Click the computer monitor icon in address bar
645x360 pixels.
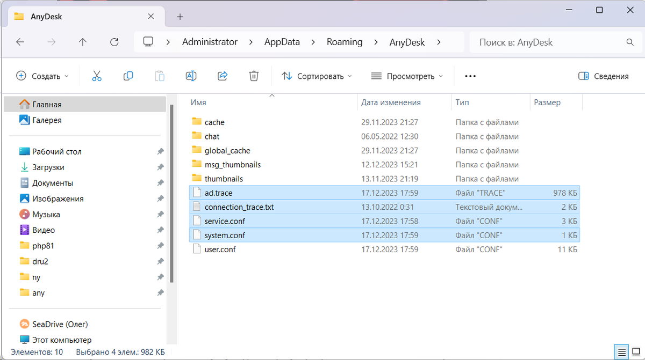click(148, 42)
